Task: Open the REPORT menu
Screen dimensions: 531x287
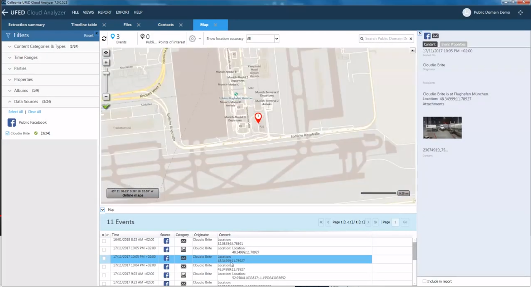Action: 105,12
